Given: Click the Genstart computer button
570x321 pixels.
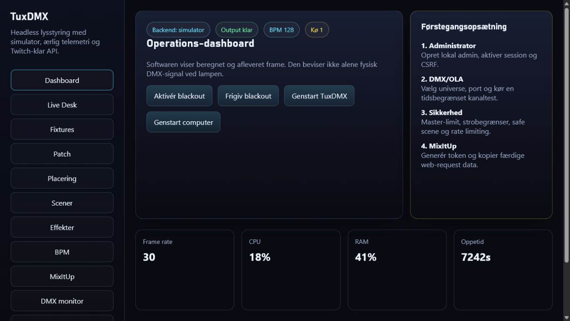Looking at the screenshot, I should click(x=183, y=122).
